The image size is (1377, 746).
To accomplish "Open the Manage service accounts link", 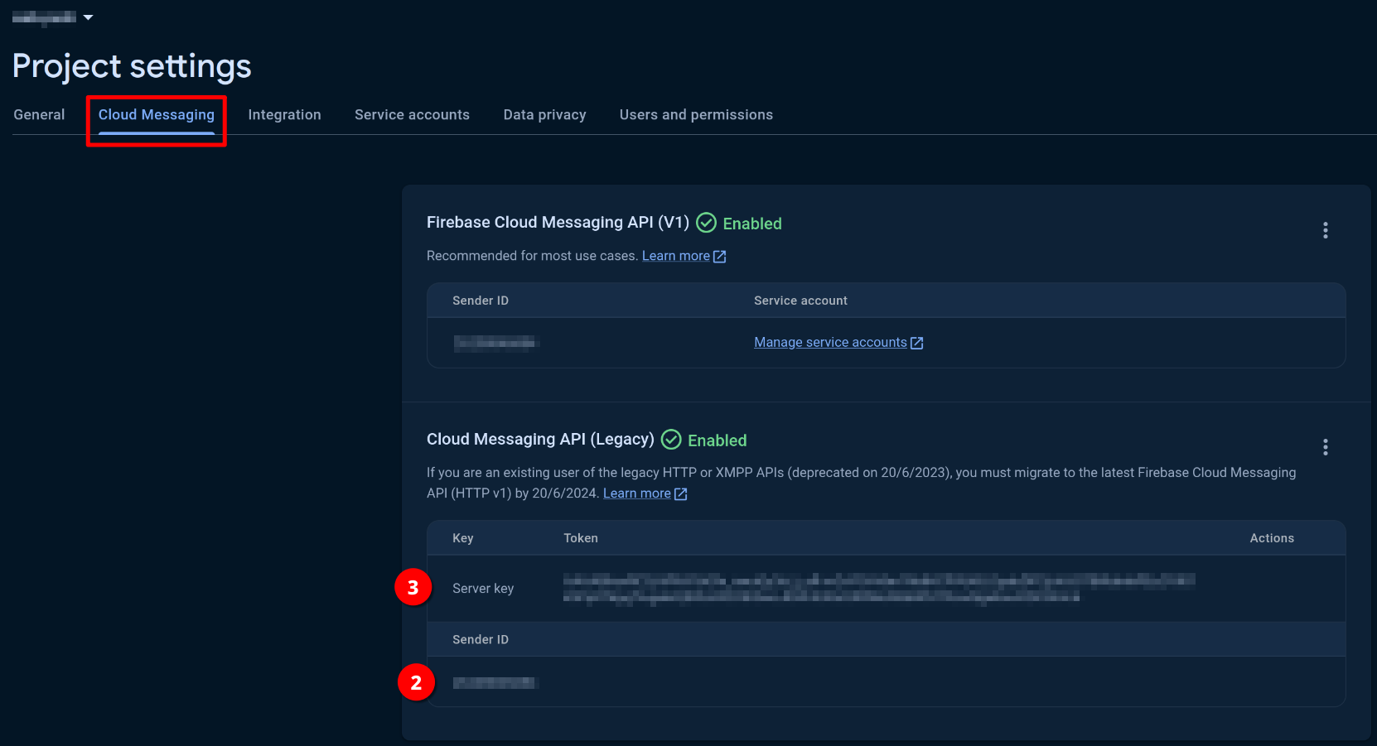I will [830, 343].
